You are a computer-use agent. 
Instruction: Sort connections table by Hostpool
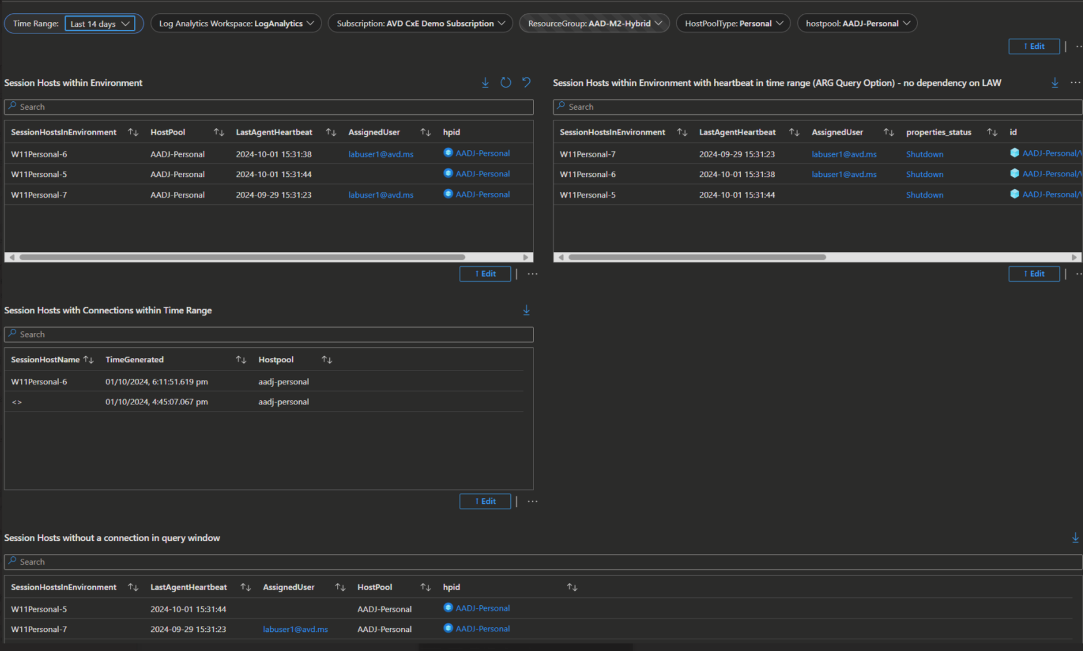(x=327, y=360)
